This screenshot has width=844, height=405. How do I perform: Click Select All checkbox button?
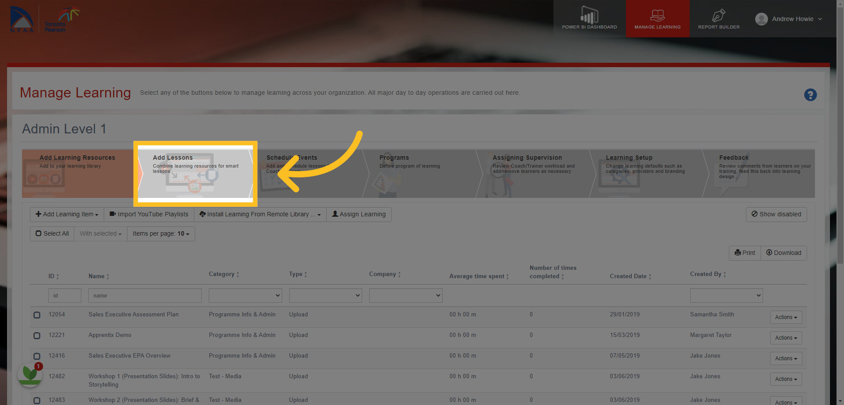point(52,233)
